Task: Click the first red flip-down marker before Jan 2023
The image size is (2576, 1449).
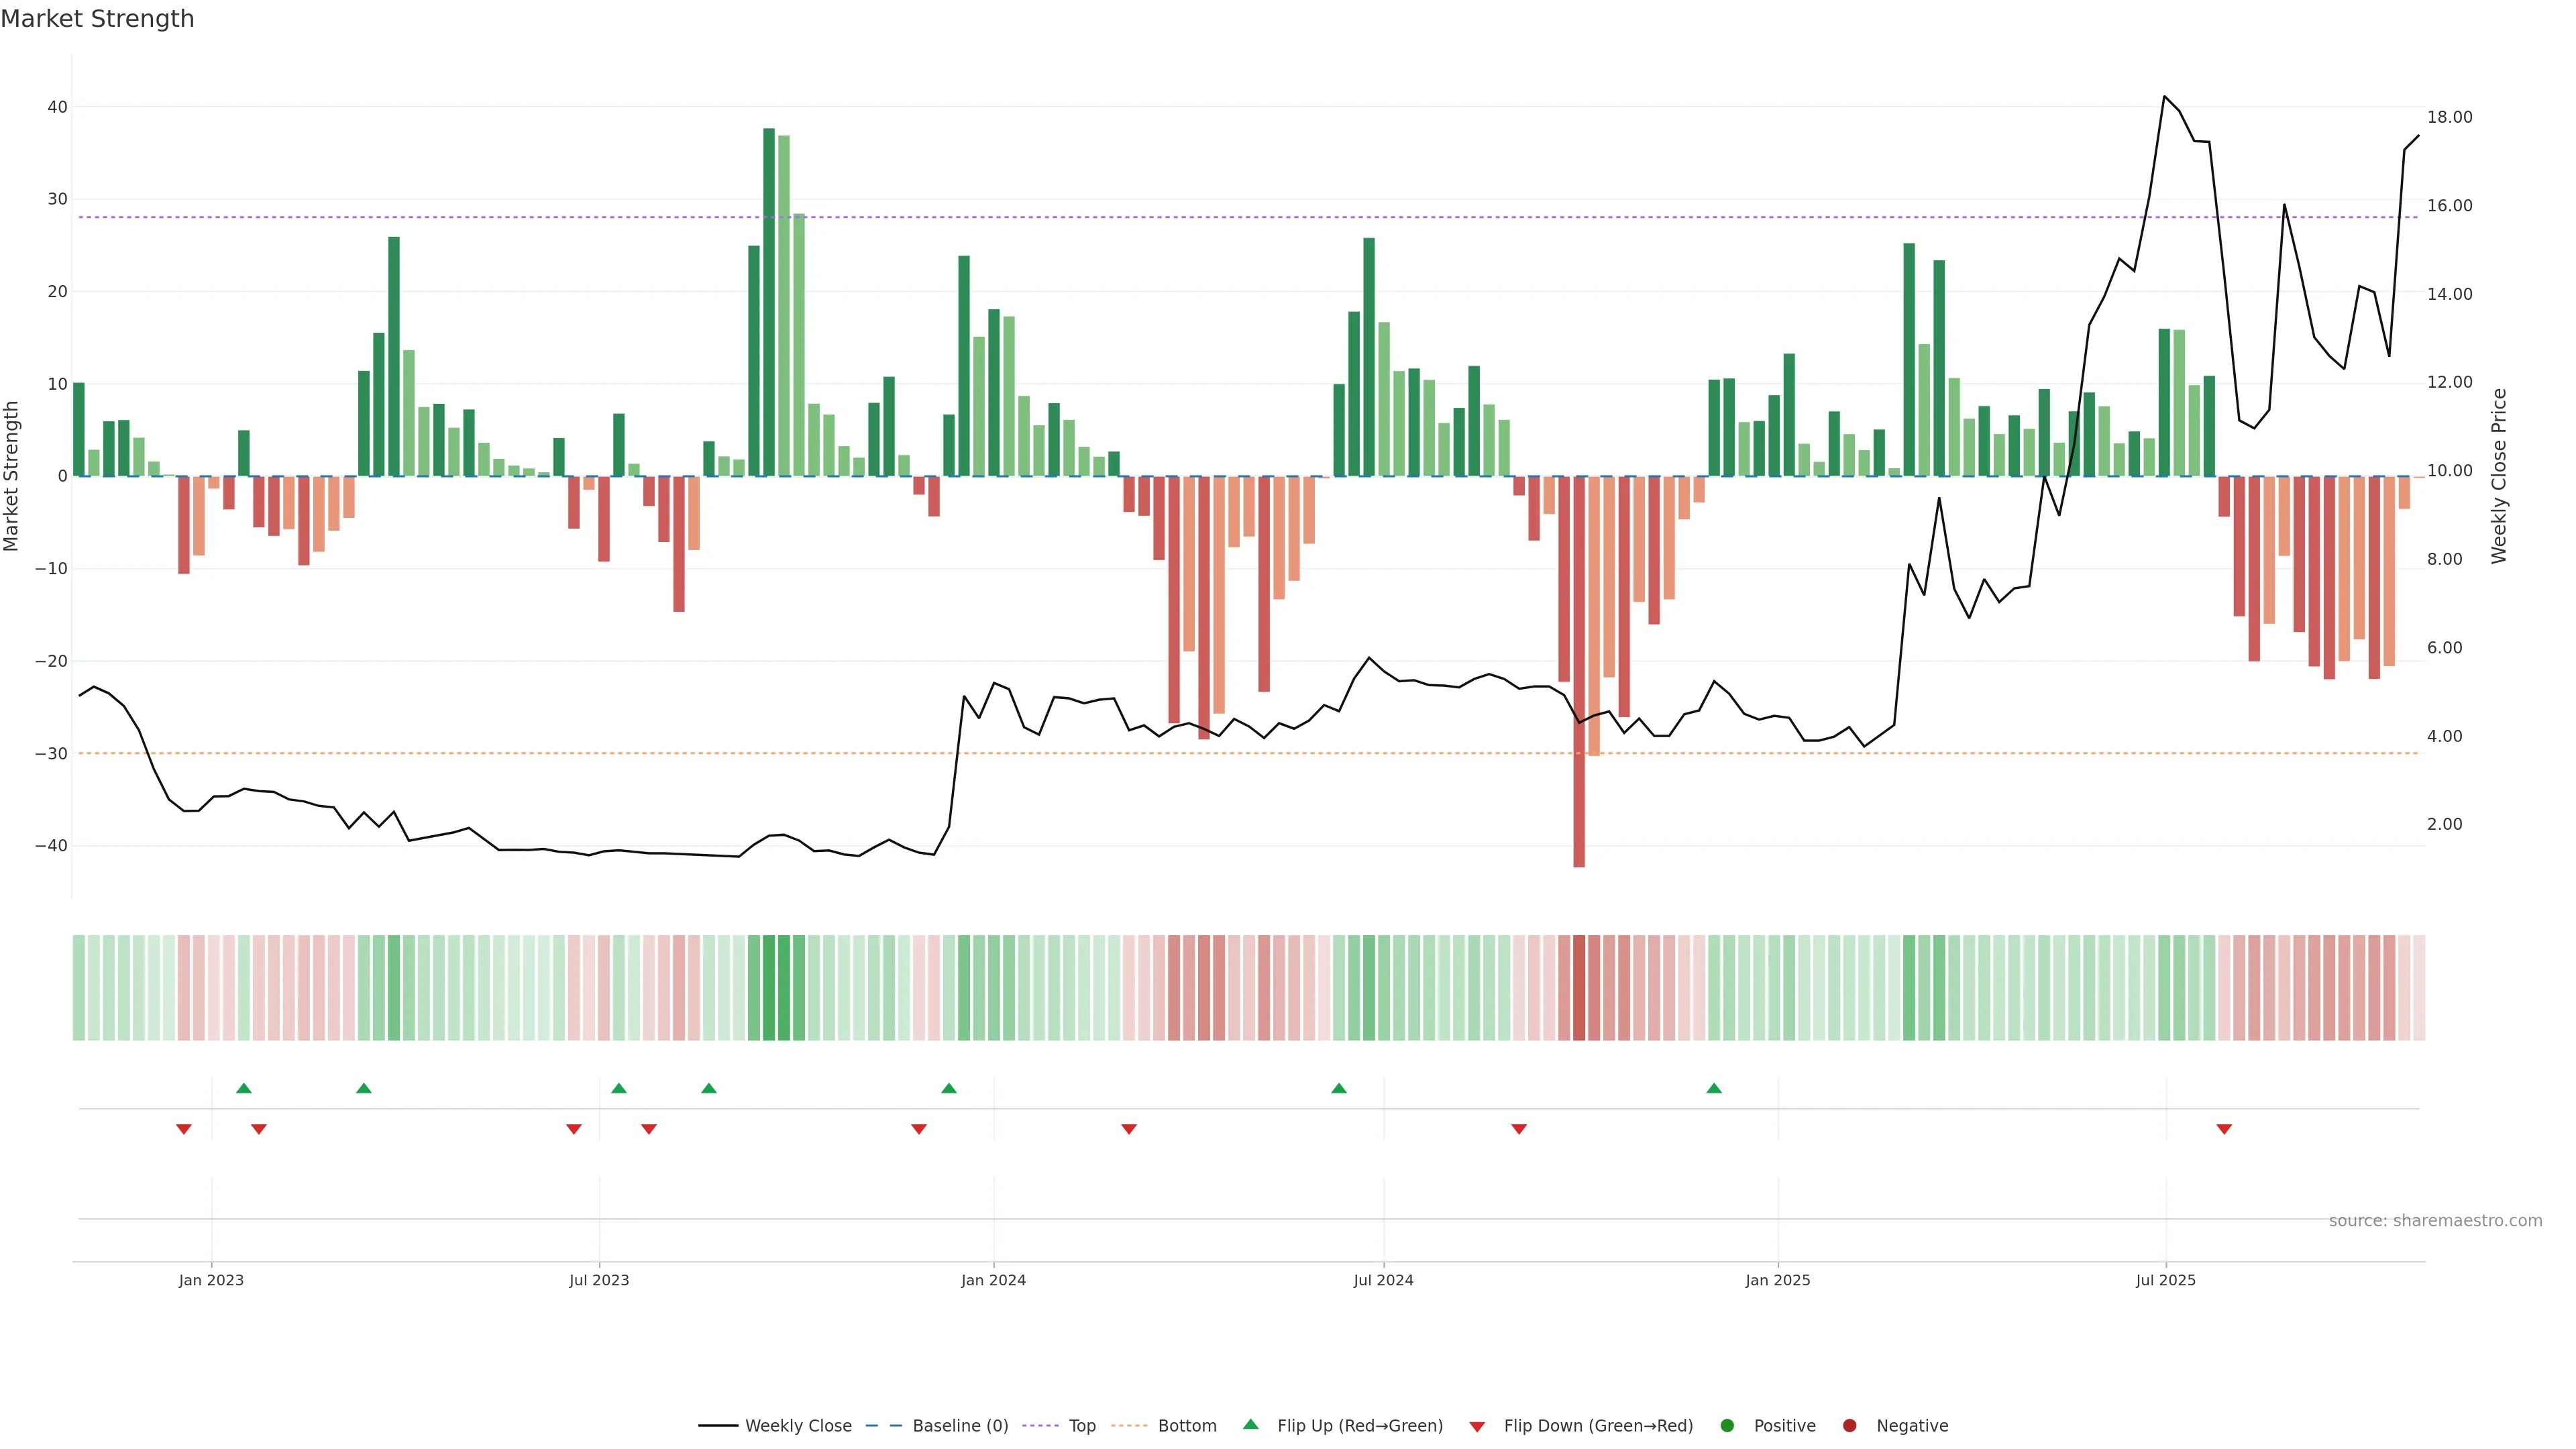Action: [x=184, y=1129]
